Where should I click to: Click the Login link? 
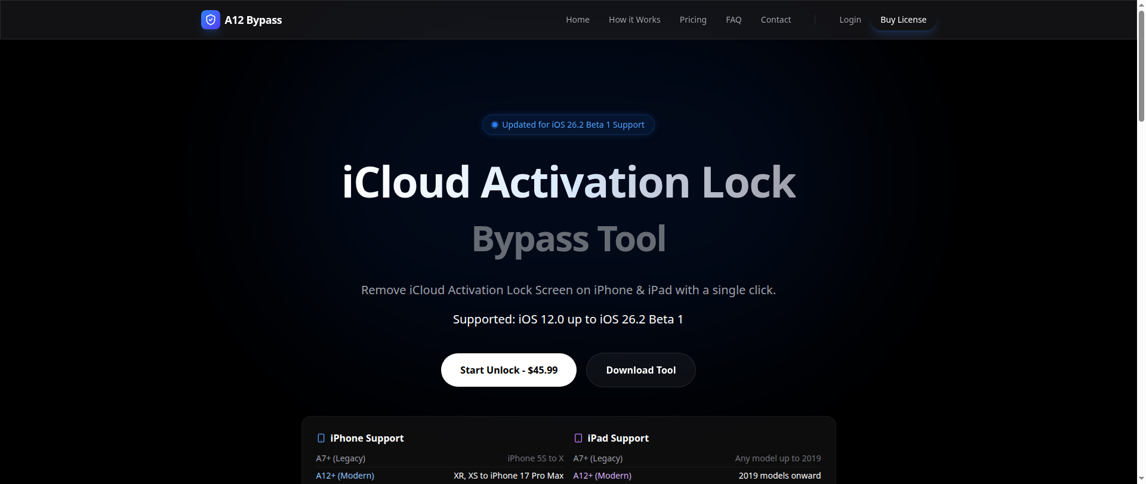[849, 20]
